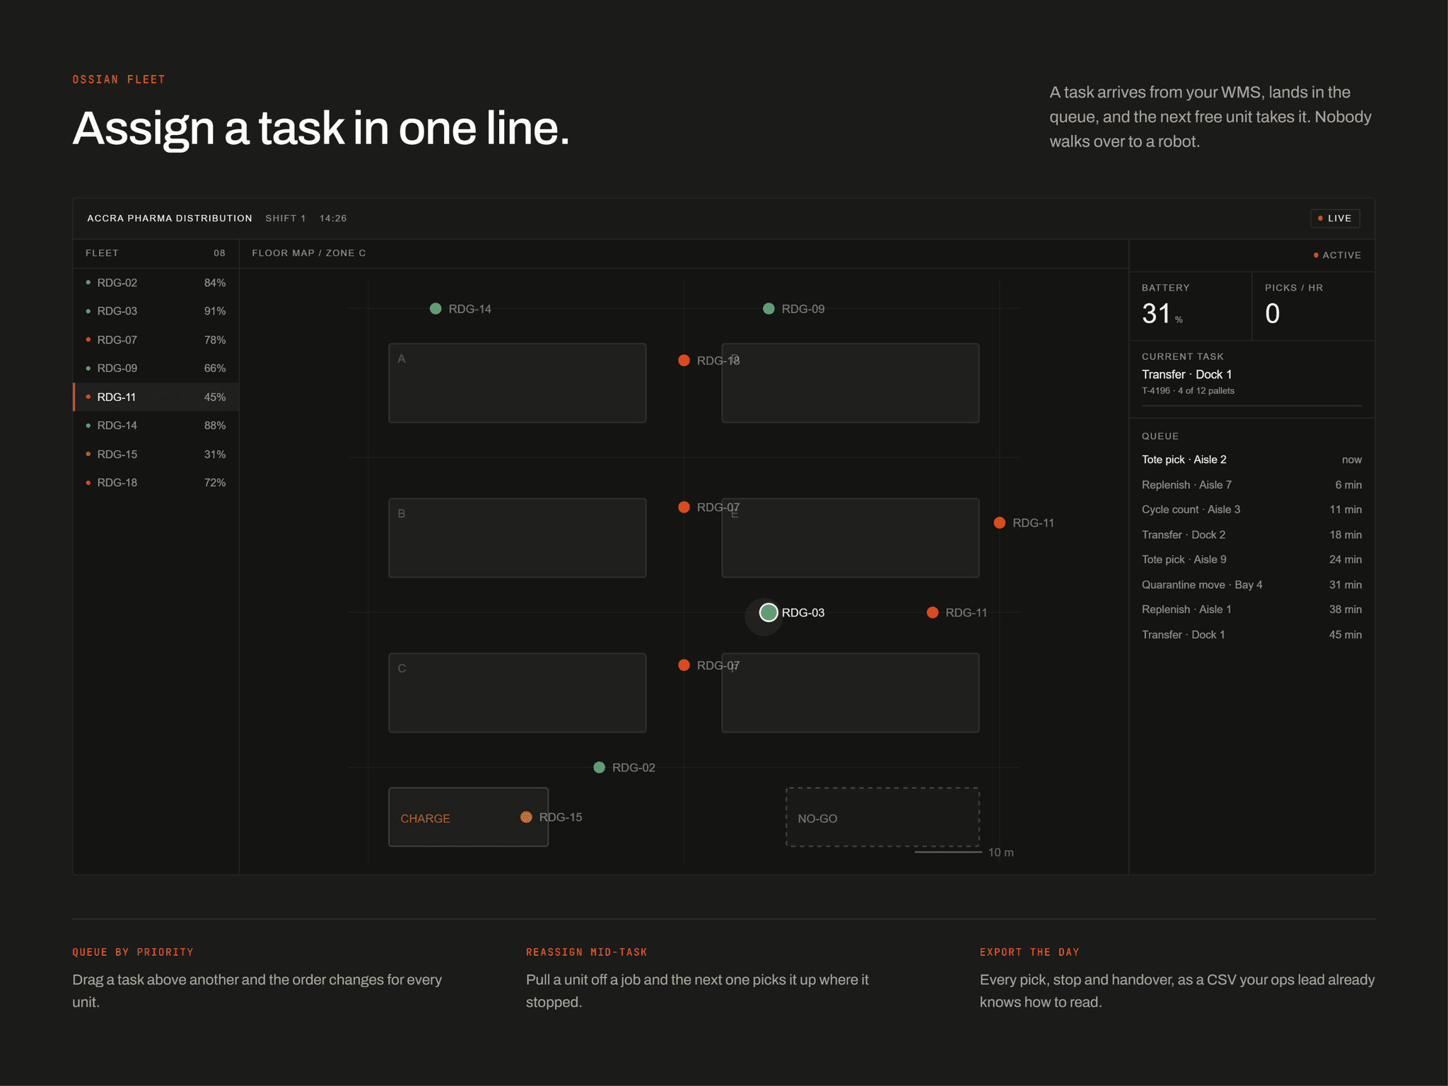This screenshot has width=1448, height=1086.
Task: Choose RDG-18 in the fleet list
Action: click(x=156, y=483)
